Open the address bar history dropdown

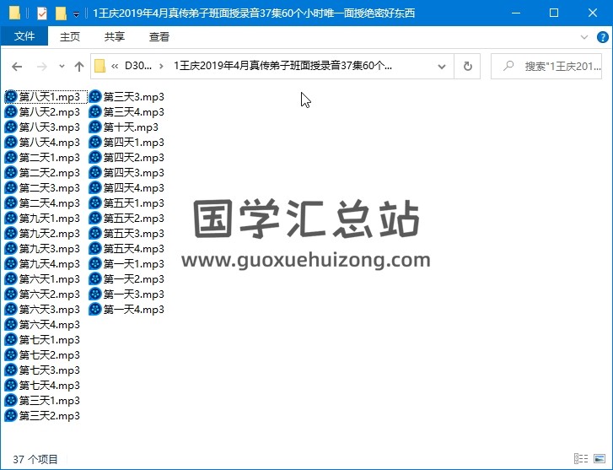(x=443, y=66)
